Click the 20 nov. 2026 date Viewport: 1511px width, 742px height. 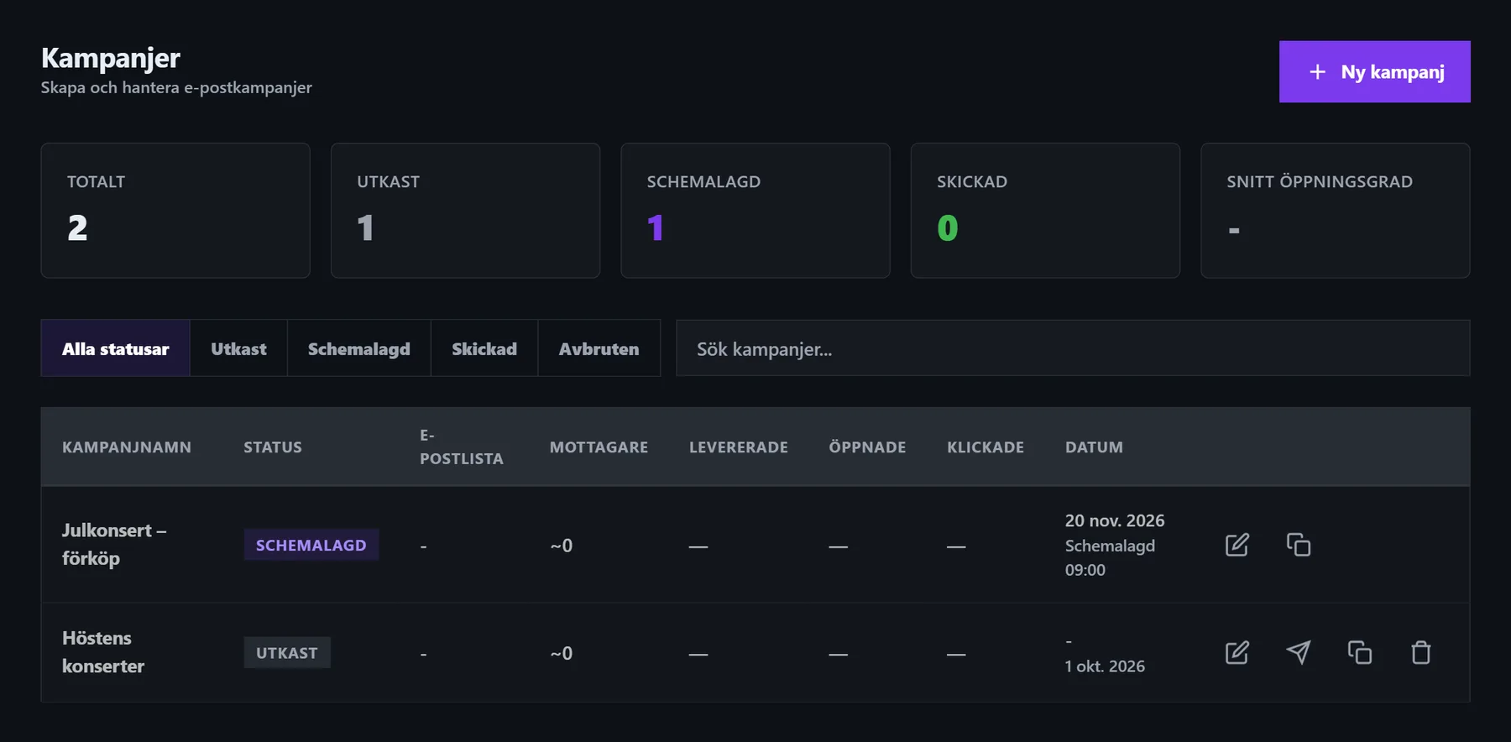pyautogui.click(x=1115, y=520)
